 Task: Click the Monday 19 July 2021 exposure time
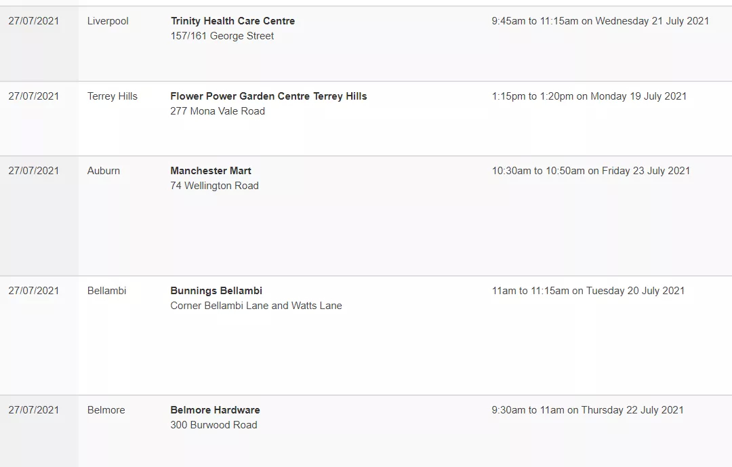[589, 96]
